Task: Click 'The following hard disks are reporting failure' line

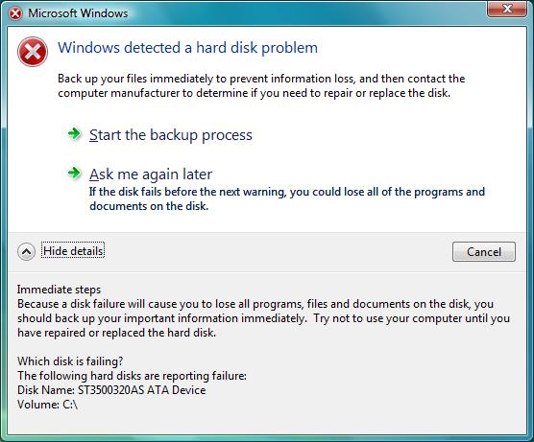Action: coord(132,376)
